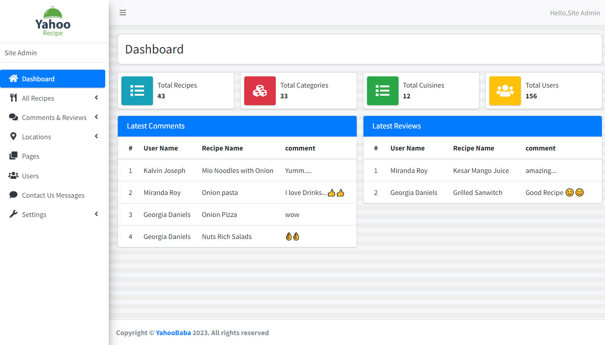Expand the Locations menu chevron
Viewport: 605px width, 345px height.
pos(96,137)
